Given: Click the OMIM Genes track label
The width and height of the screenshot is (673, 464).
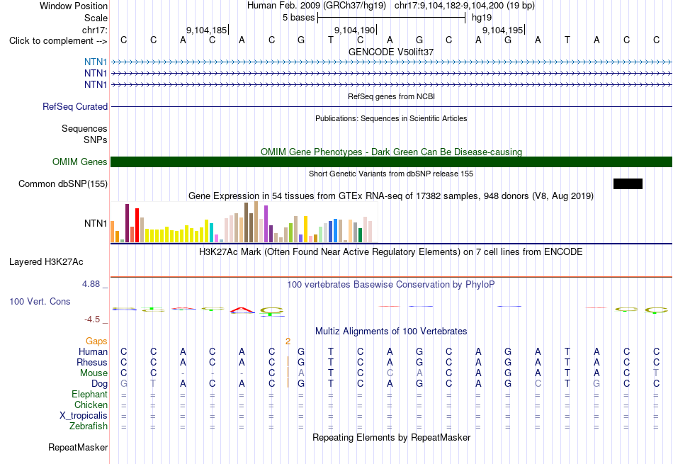Looking at the screenshot, I should coord(80,162).
